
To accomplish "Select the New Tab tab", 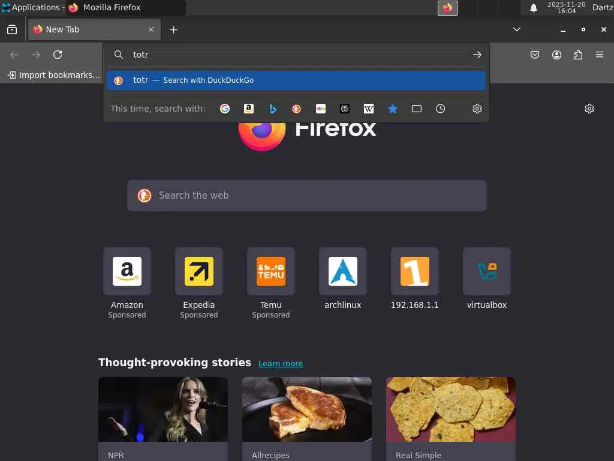I will point(94,29).
